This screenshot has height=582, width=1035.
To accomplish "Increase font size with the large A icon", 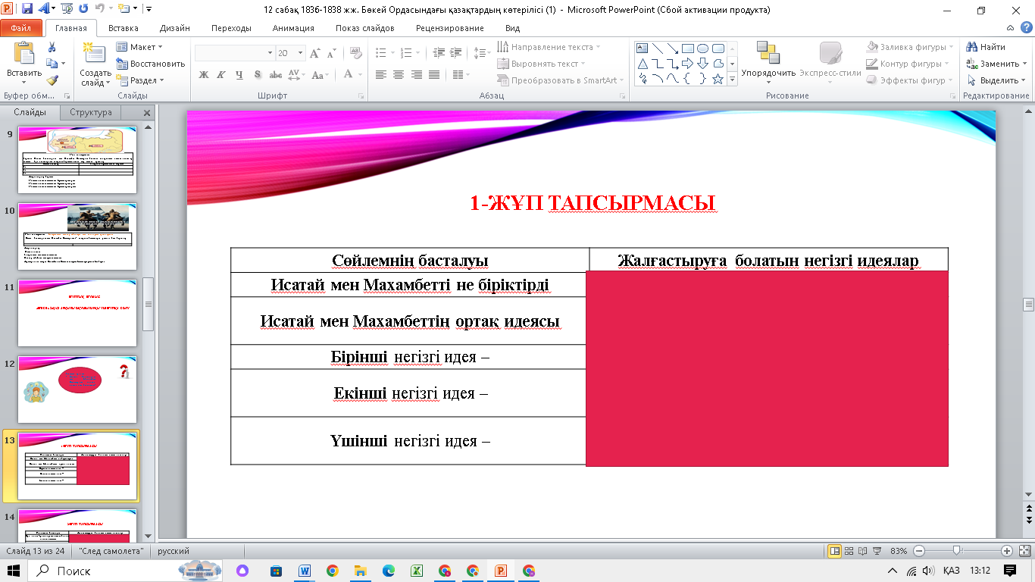I will pos(316,53).
